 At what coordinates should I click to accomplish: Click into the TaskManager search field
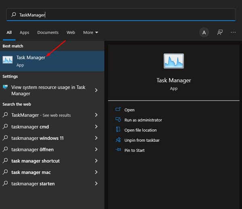click(x=121, y=15)
